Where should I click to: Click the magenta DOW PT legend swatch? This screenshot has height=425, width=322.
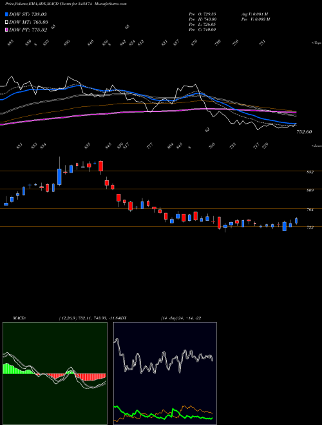coord(7,30)
